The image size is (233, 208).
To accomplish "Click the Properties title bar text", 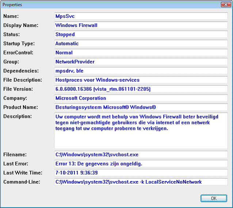I will coord(12,5).
